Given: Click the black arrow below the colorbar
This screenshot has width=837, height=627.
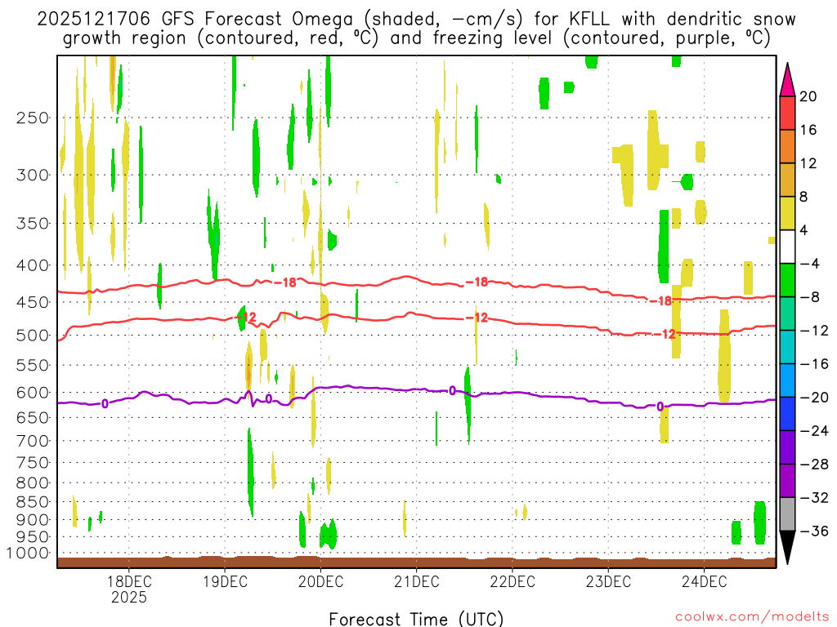Looking at the screenshot, I should [787, 548].
